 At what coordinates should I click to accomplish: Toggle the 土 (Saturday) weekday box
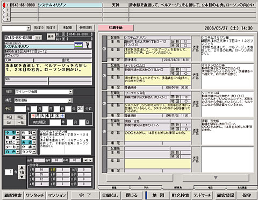pos(62,116)
